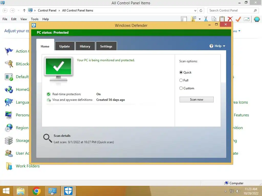The image size is (262, 196).
Task: Open the BitLocker keys icon
Action: pyautogui.click(x=9, y=64)
